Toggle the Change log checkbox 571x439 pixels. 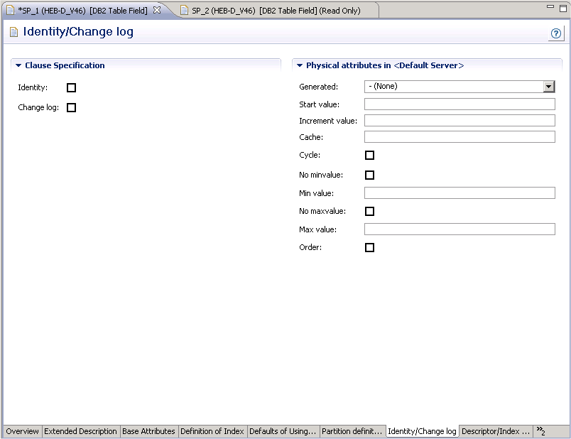pos(71,108)
